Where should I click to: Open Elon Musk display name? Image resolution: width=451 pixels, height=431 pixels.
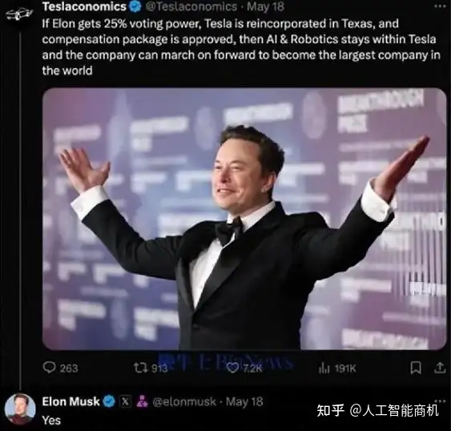pos(70,401)
